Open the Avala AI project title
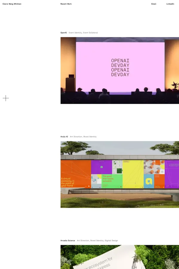This screenshot has width=179, height=269. point(64,137)
